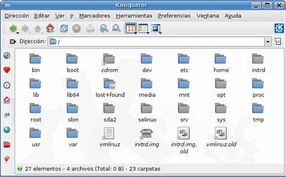Select the vmlinuz file
The width and height of the screenshot is (286, 177).
[110, 138]
